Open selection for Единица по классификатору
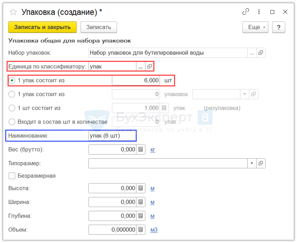This screenshot has height=243, width=297. click(140, 67)
